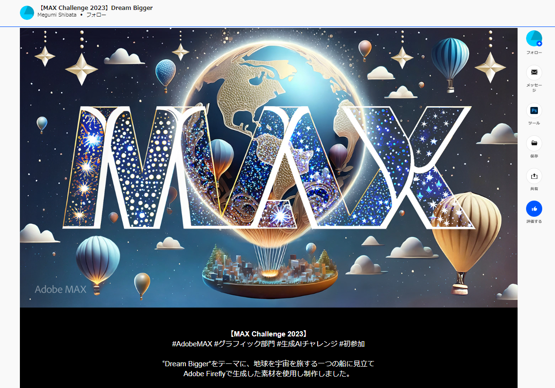This screenshot has width=555, height=388.
Task: Follow the creator via sidebar avatar plus icon
Action: pyautogui.click(x=539, y=44)
